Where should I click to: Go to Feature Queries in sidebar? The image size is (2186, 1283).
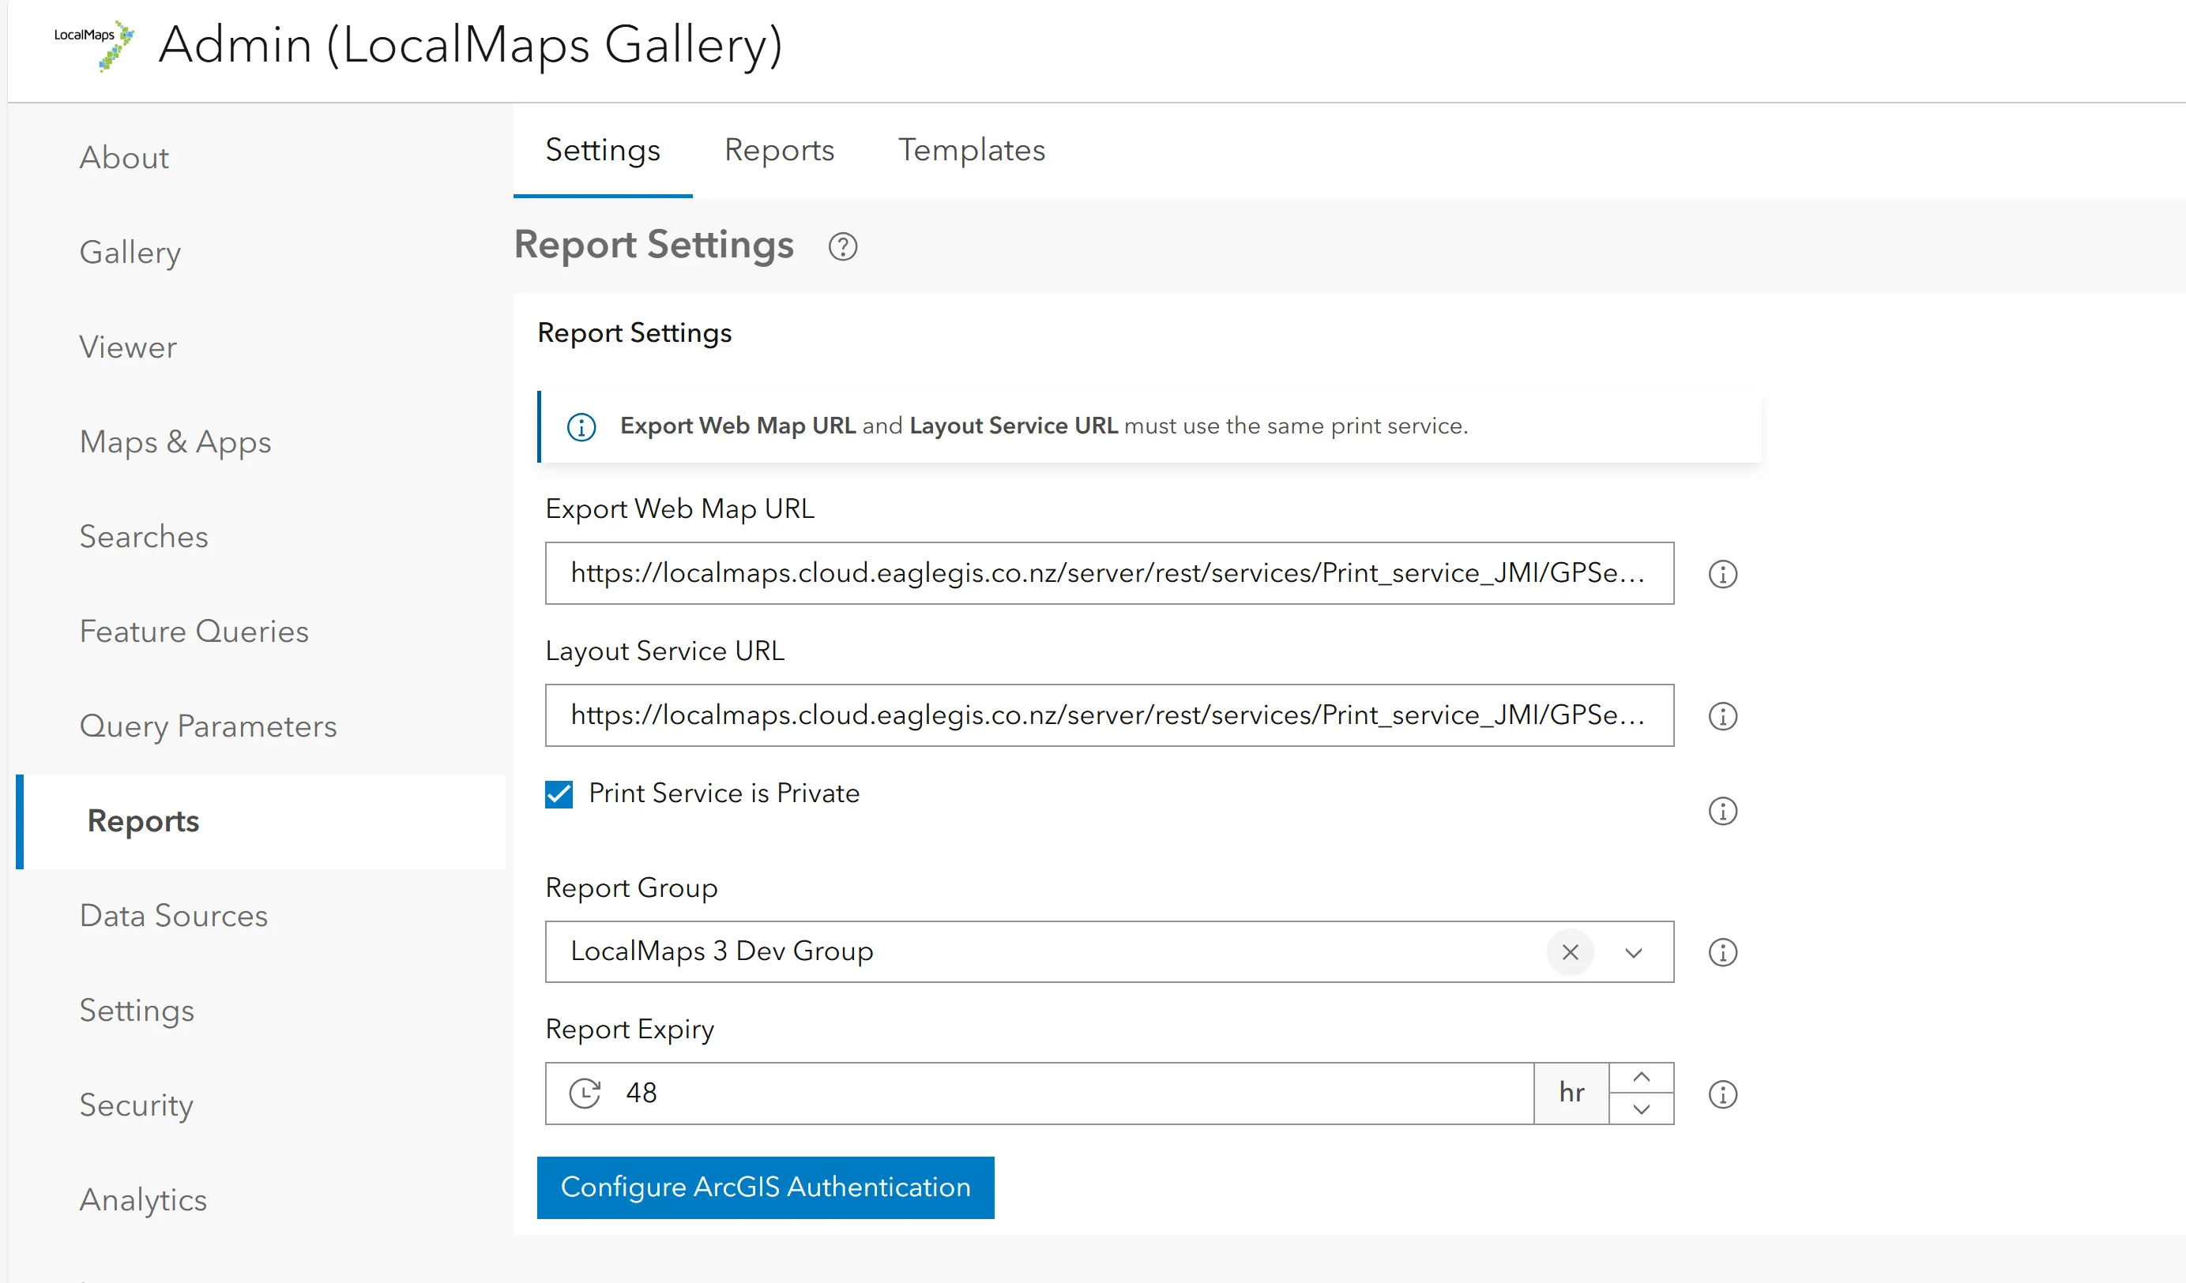(x=194, y=631)
